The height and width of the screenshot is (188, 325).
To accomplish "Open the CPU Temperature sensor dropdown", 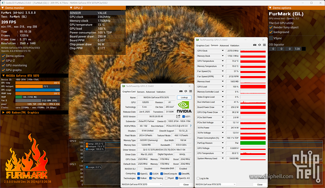I will click(223, 153).
